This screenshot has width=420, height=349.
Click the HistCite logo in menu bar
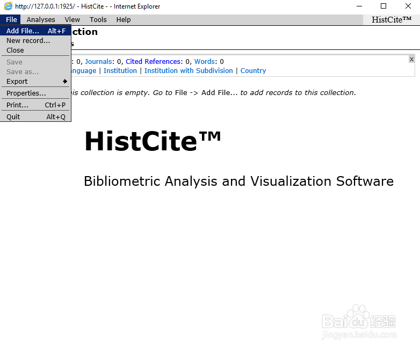(392, 19)
